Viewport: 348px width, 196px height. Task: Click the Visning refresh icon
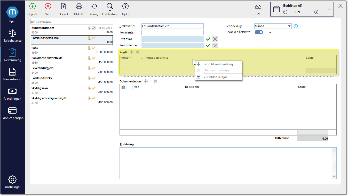(x=94, y=6)
